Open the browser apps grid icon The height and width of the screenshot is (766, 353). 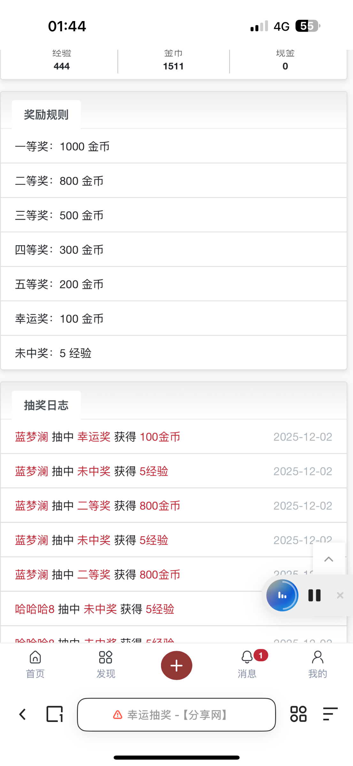click(x=298, y=714)
